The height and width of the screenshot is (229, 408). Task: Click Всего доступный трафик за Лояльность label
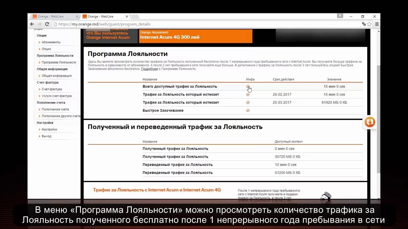pyautogui.click(x=180, y=87)
